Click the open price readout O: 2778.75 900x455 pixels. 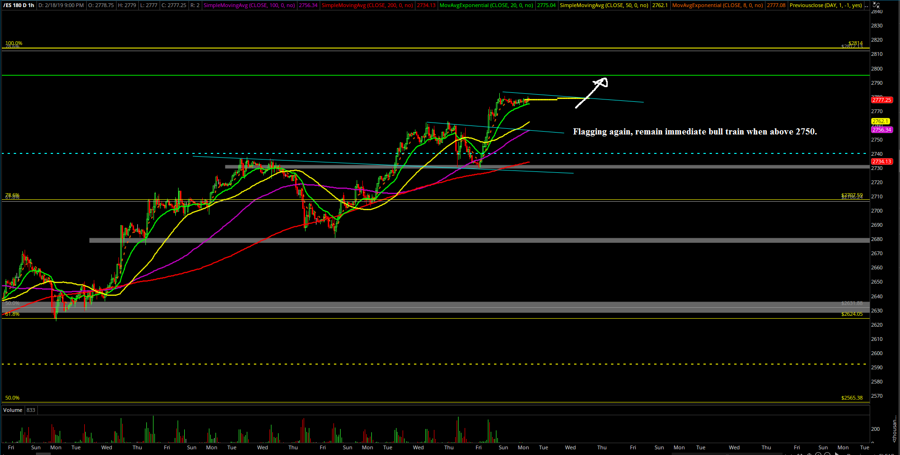coord(101,5)
